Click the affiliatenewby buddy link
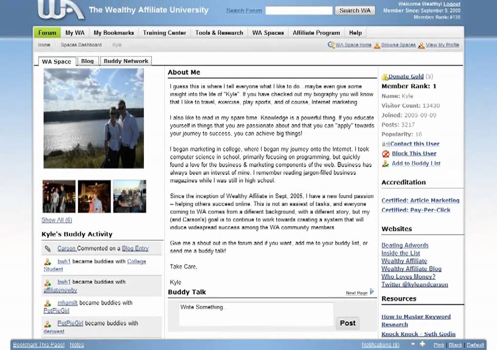The width and height of the screenshot is (497, 350). click(x=60, y=290)
